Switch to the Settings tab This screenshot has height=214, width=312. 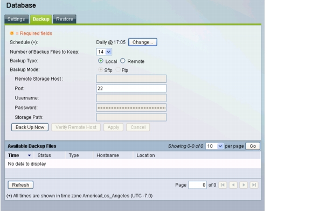pyautogui.click(x=17, y=19)
